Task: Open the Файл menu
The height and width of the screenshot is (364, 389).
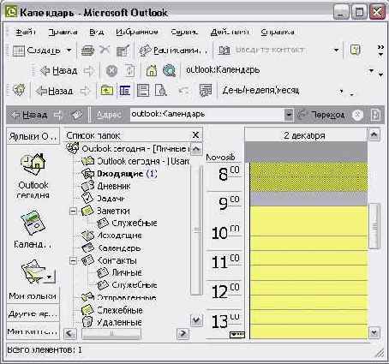Action: point(25,32)
